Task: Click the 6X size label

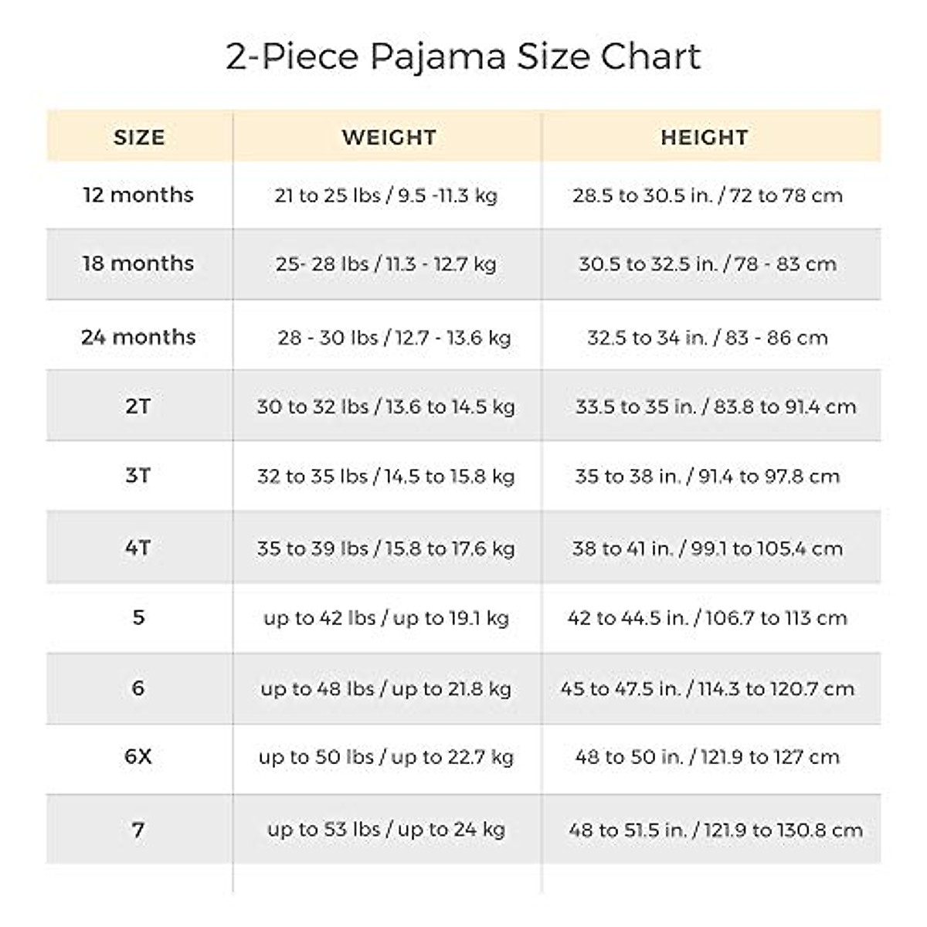Action: pos(139,757)
